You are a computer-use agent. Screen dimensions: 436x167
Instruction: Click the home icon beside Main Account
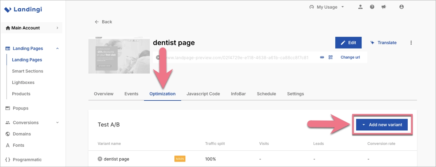pyautogui.click(x=8, y=28)
